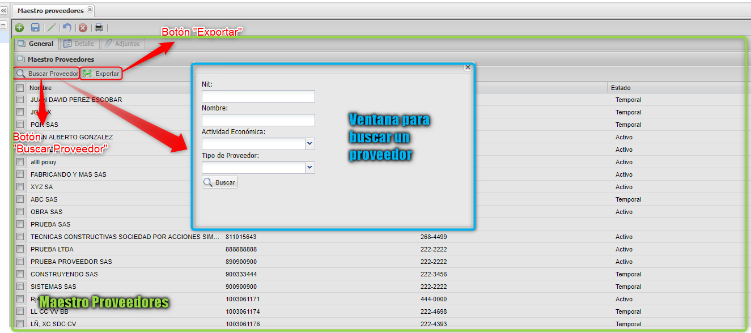The height and width of the screenshot is (333, 751).
Task: Click the LL CC VV BB row name
Action: click(x=49, y=311)
